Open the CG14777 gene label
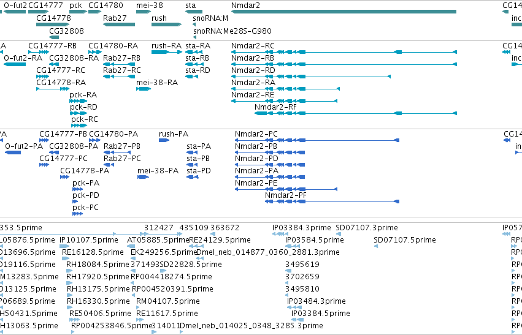Screen dimensions: 522x335 [45, 6]
